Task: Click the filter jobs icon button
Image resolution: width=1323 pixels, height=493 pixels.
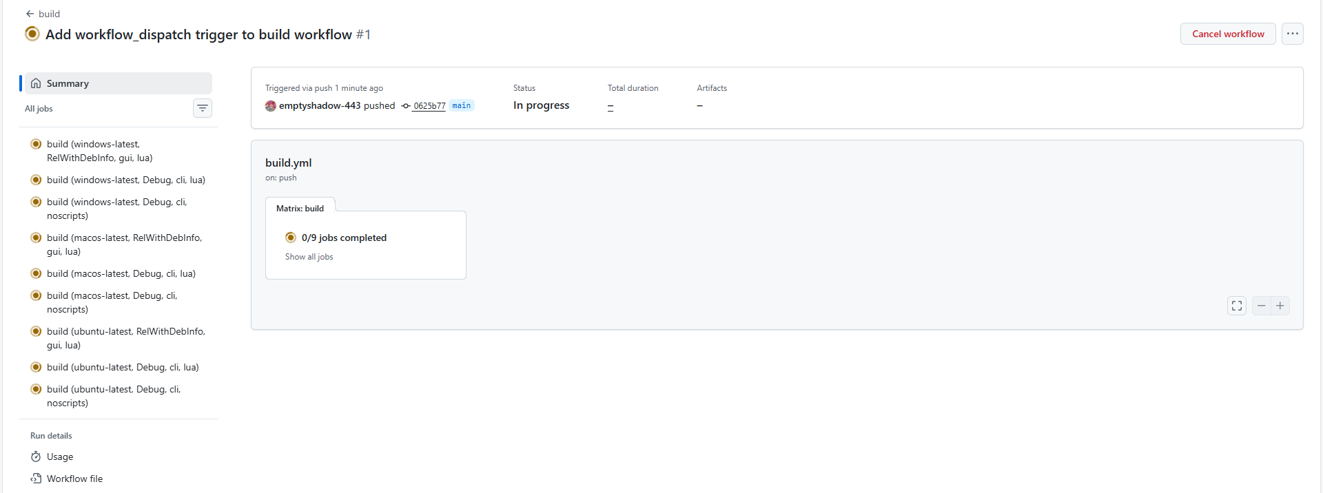Action: tap(203, 108)
